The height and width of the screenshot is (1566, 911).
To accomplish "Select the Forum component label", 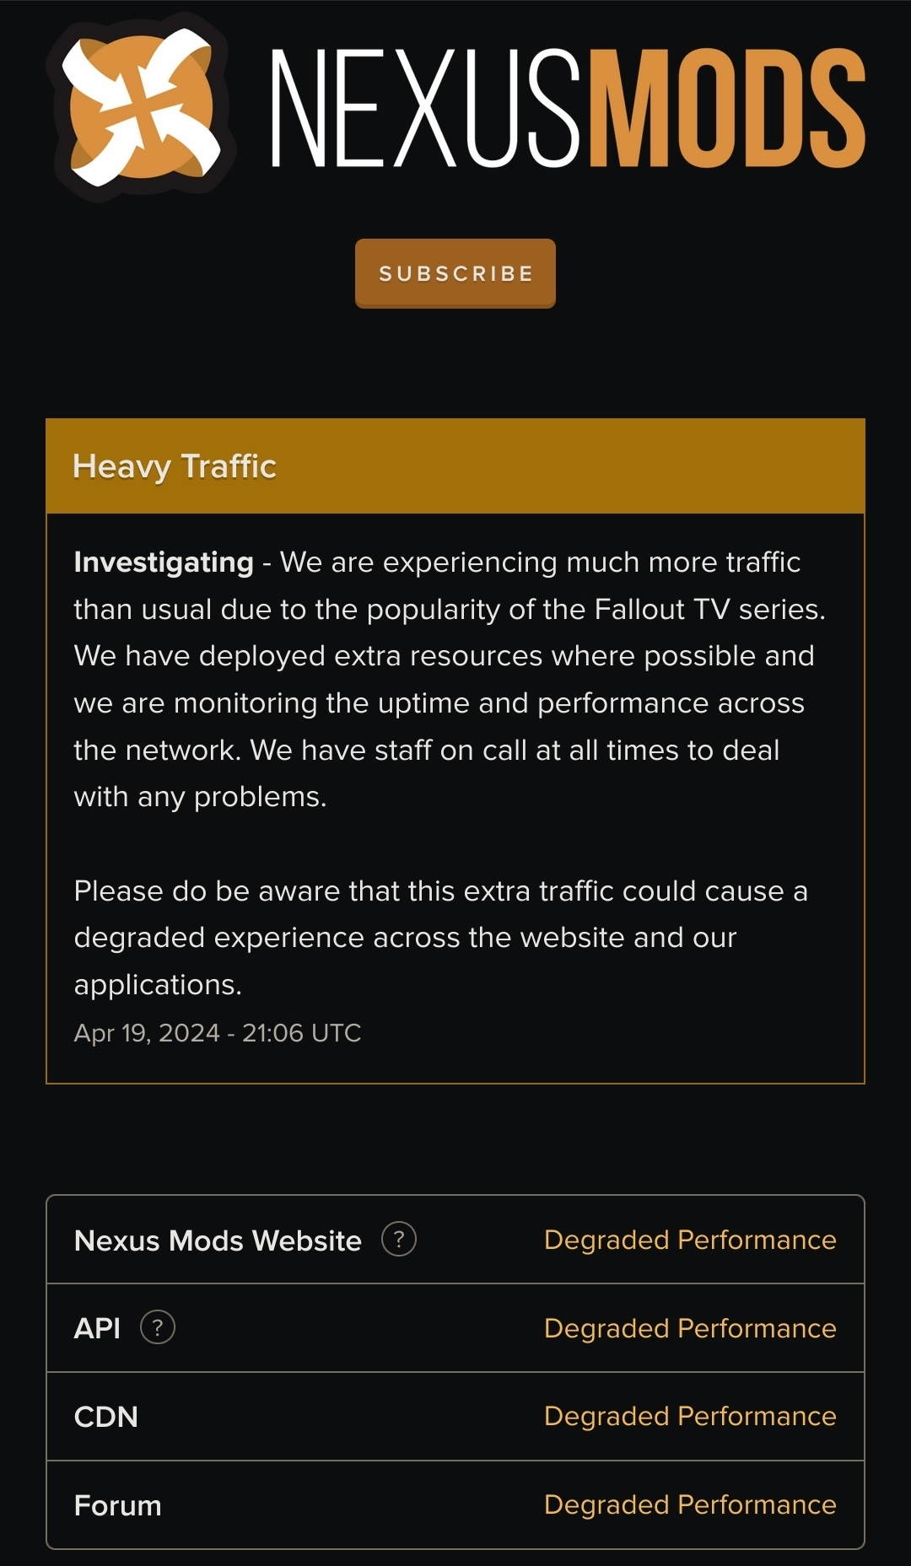I will 118,1505.
